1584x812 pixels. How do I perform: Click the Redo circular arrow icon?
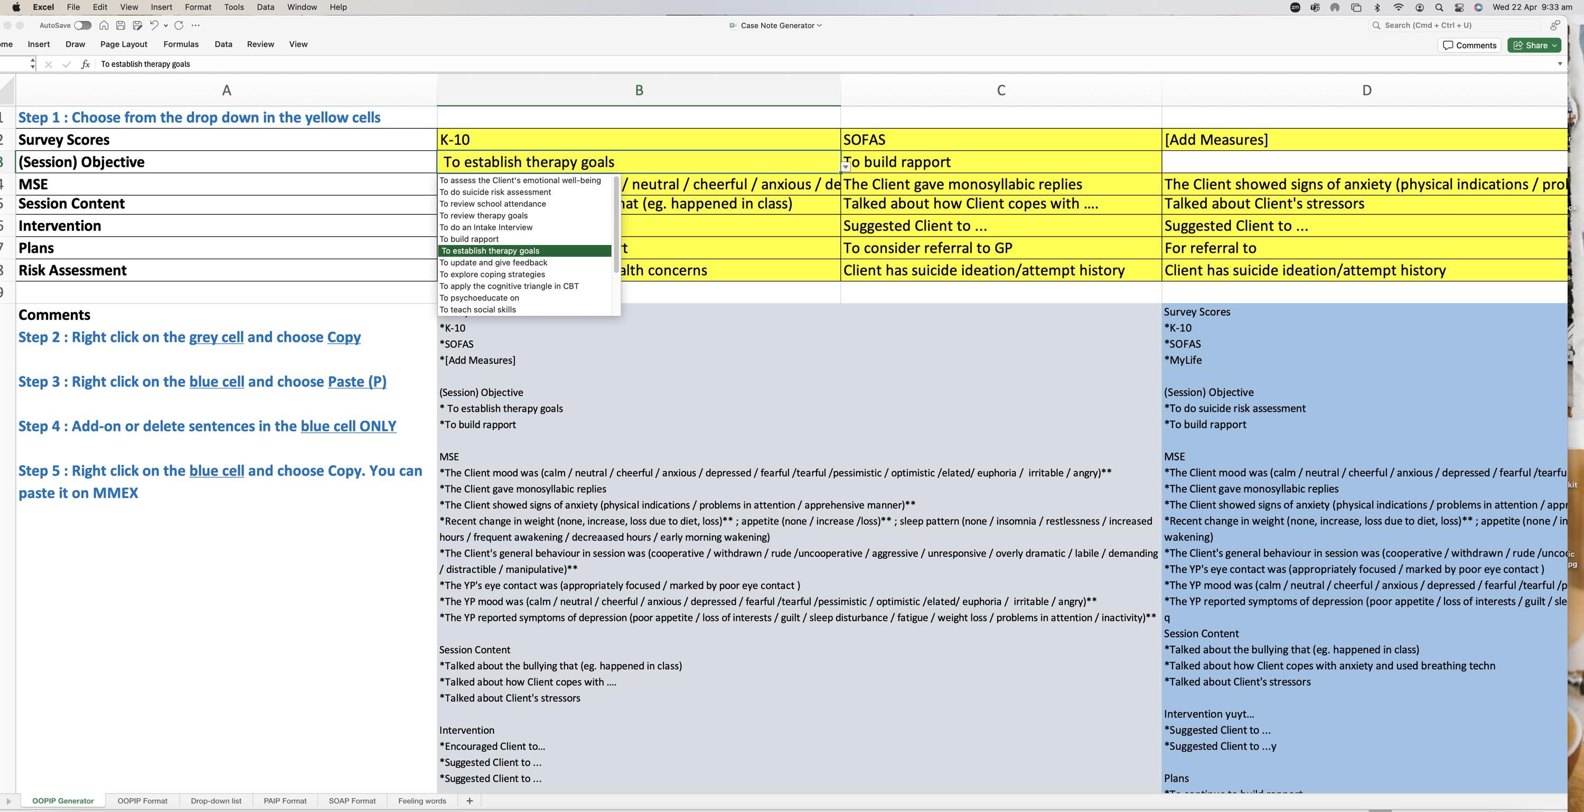tap(179, 25)
